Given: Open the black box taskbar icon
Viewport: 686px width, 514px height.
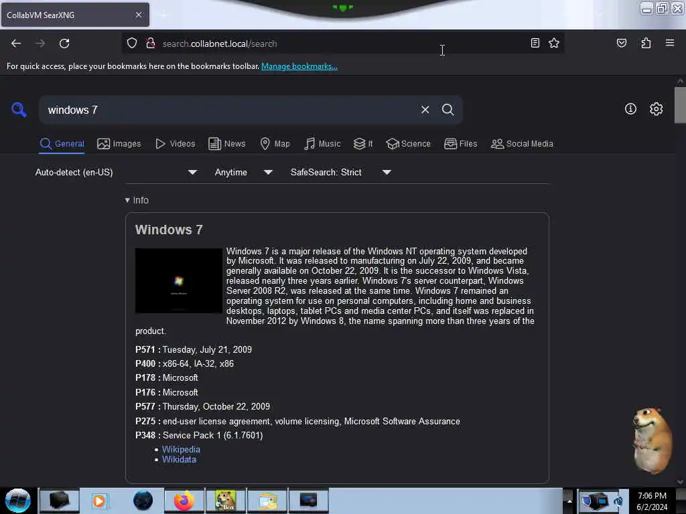Looking at the screenshot, I should [x=60, y=501].
